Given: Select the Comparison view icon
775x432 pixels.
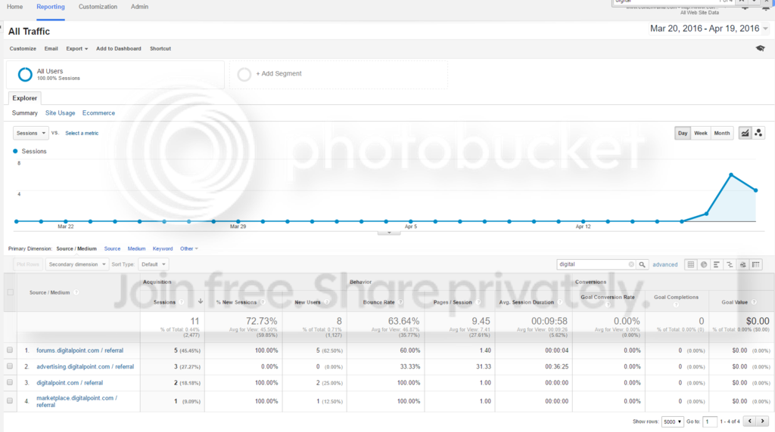Looking at the screenshot, I should click(x=730, y=265).
